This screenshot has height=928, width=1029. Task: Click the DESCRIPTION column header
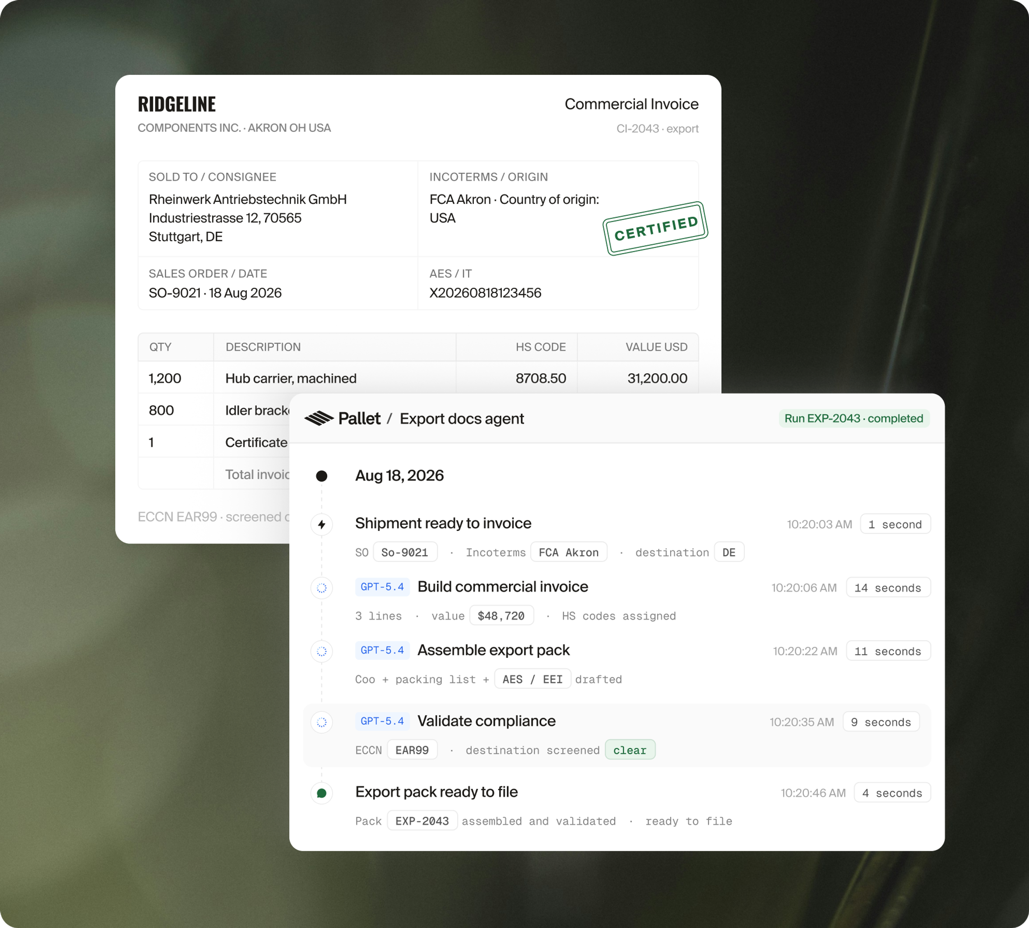click(263, 347)
